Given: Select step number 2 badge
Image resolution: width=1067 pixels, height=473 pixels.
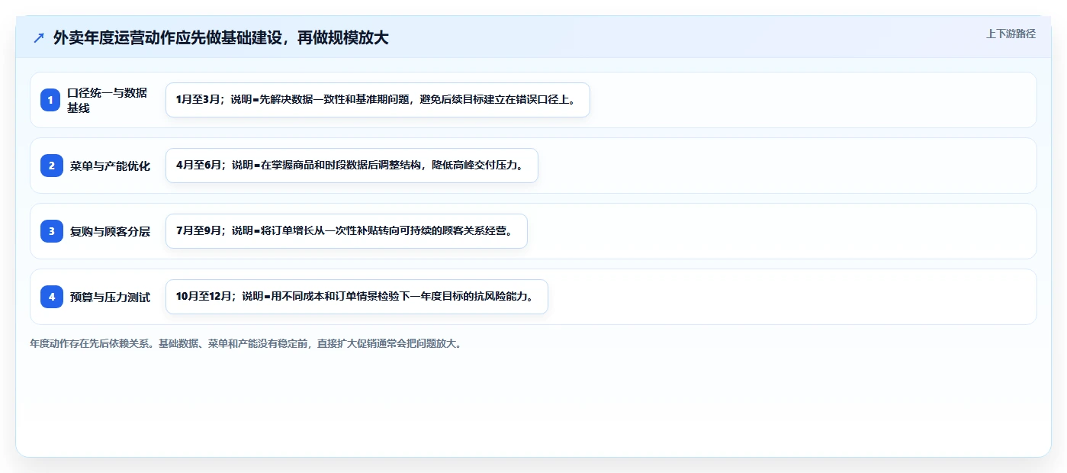Looking at the screenshot, I should click(52, 166).
